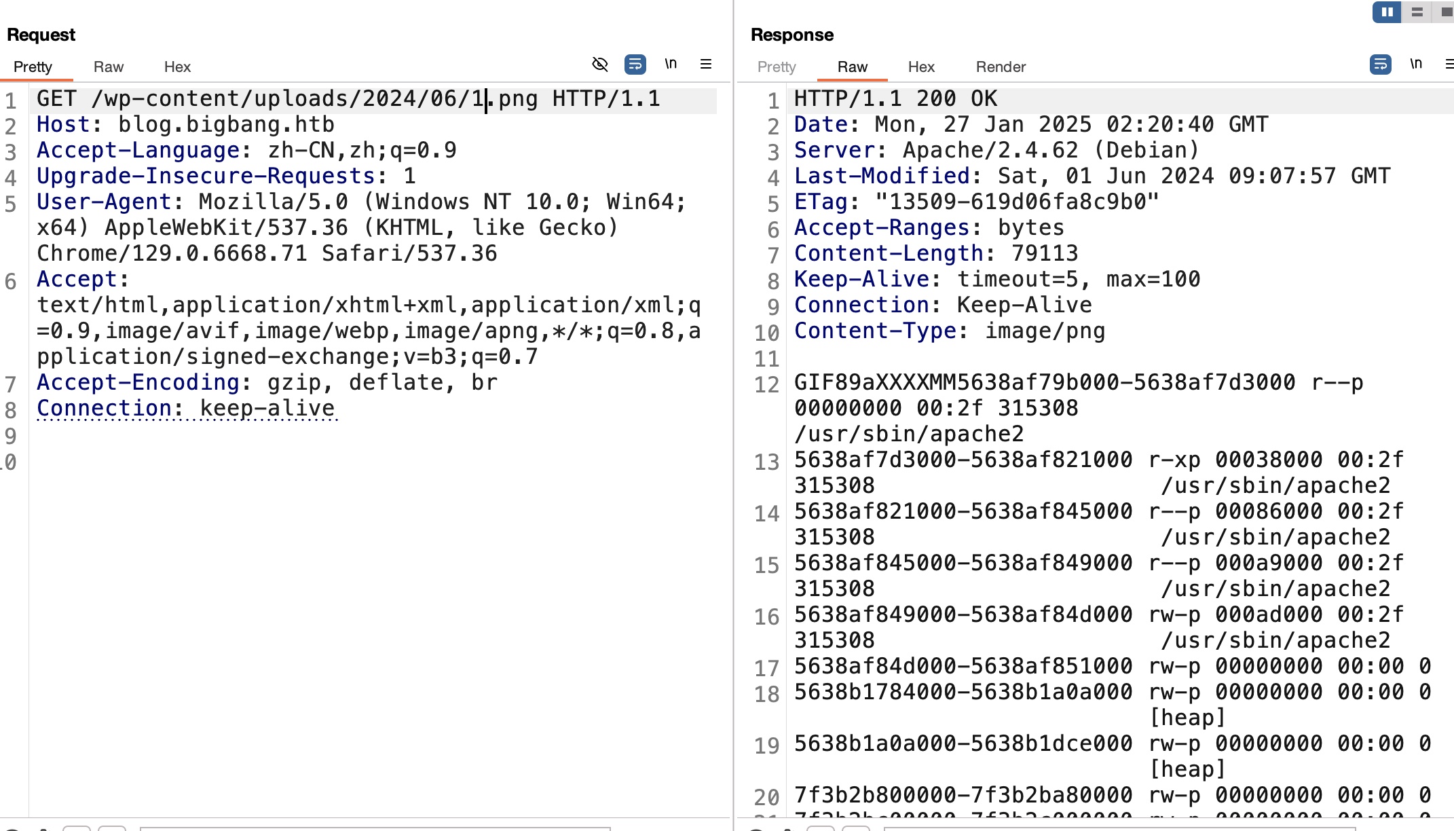Select the side-by-side layout icon
This screenshot has height=831, width=1454.
coord(1387,12)
